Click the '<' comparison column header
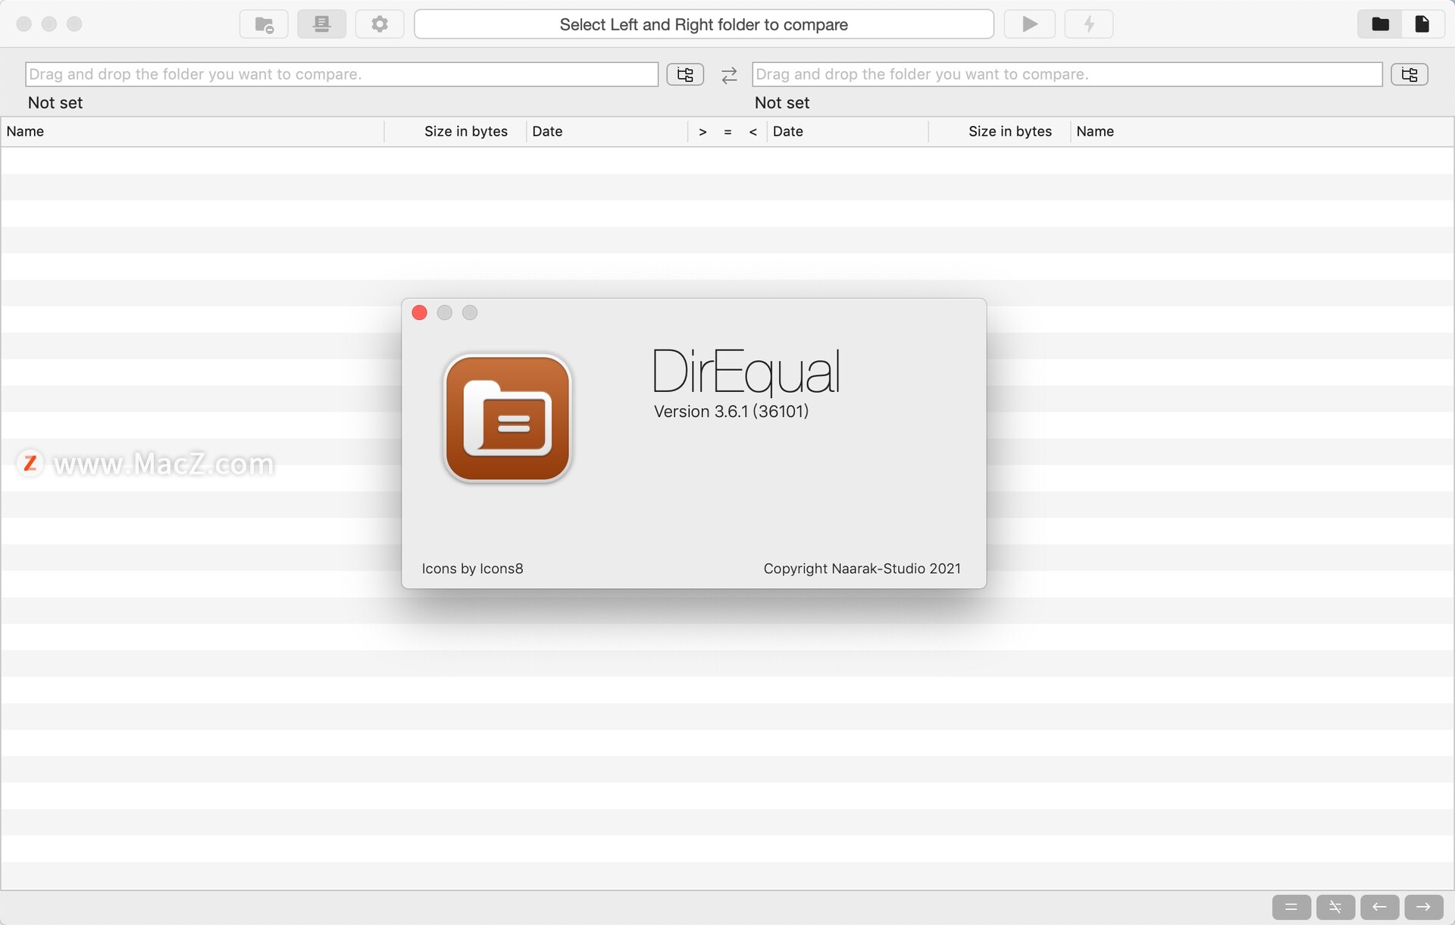The width and height of the screenshot is (1455, 925). pyautogui.click(x=753, y=132)
